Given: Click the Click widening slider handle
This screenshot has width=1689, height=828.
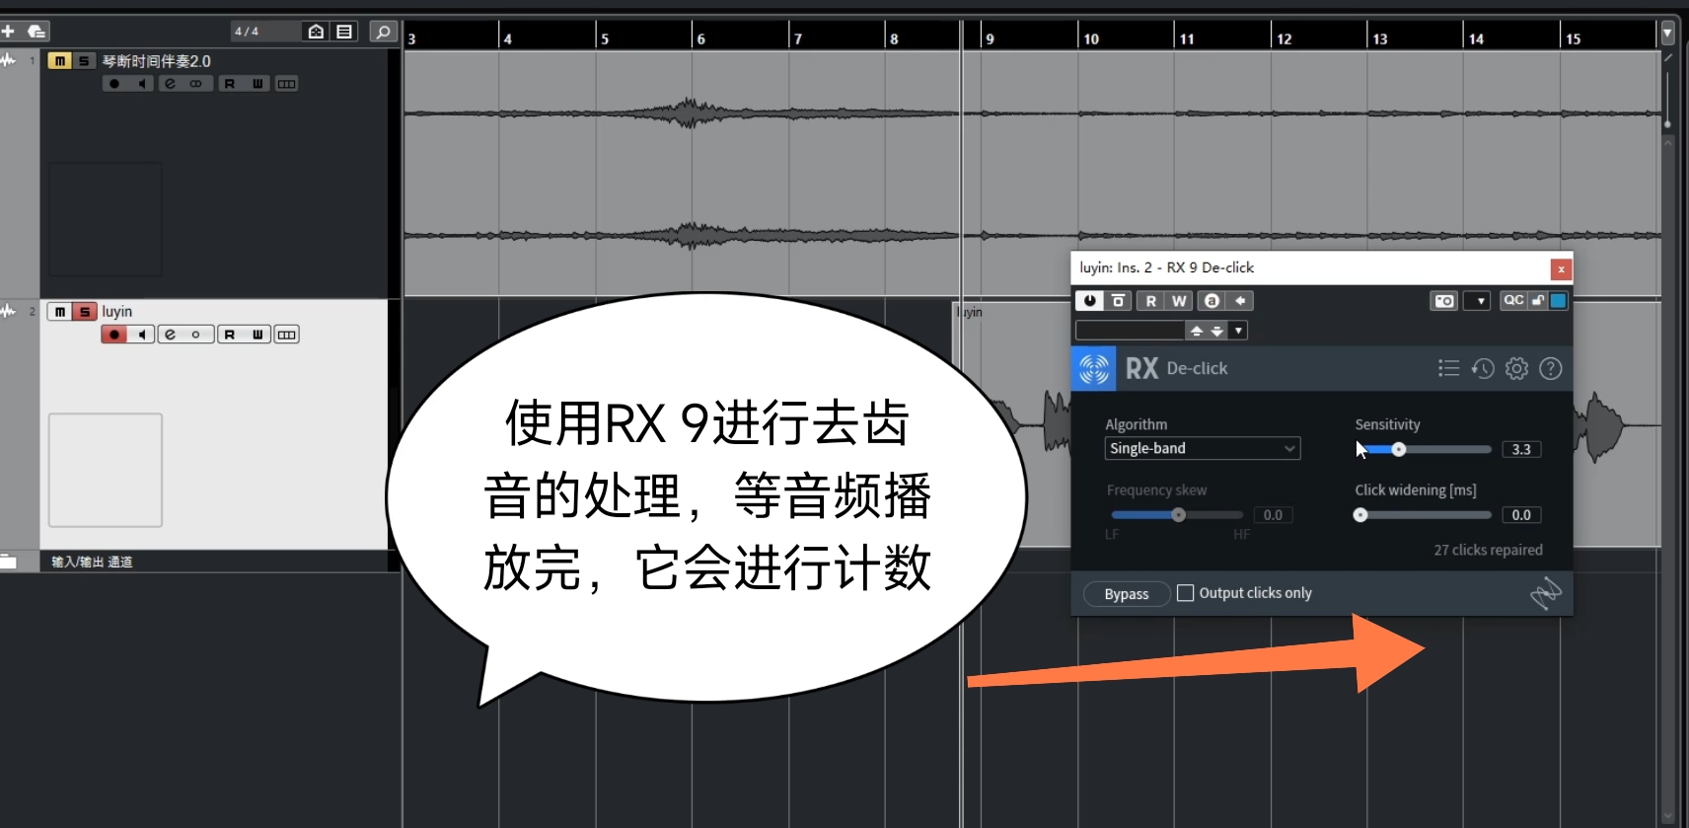Looking at the screenshot, I should point(1360,515).
